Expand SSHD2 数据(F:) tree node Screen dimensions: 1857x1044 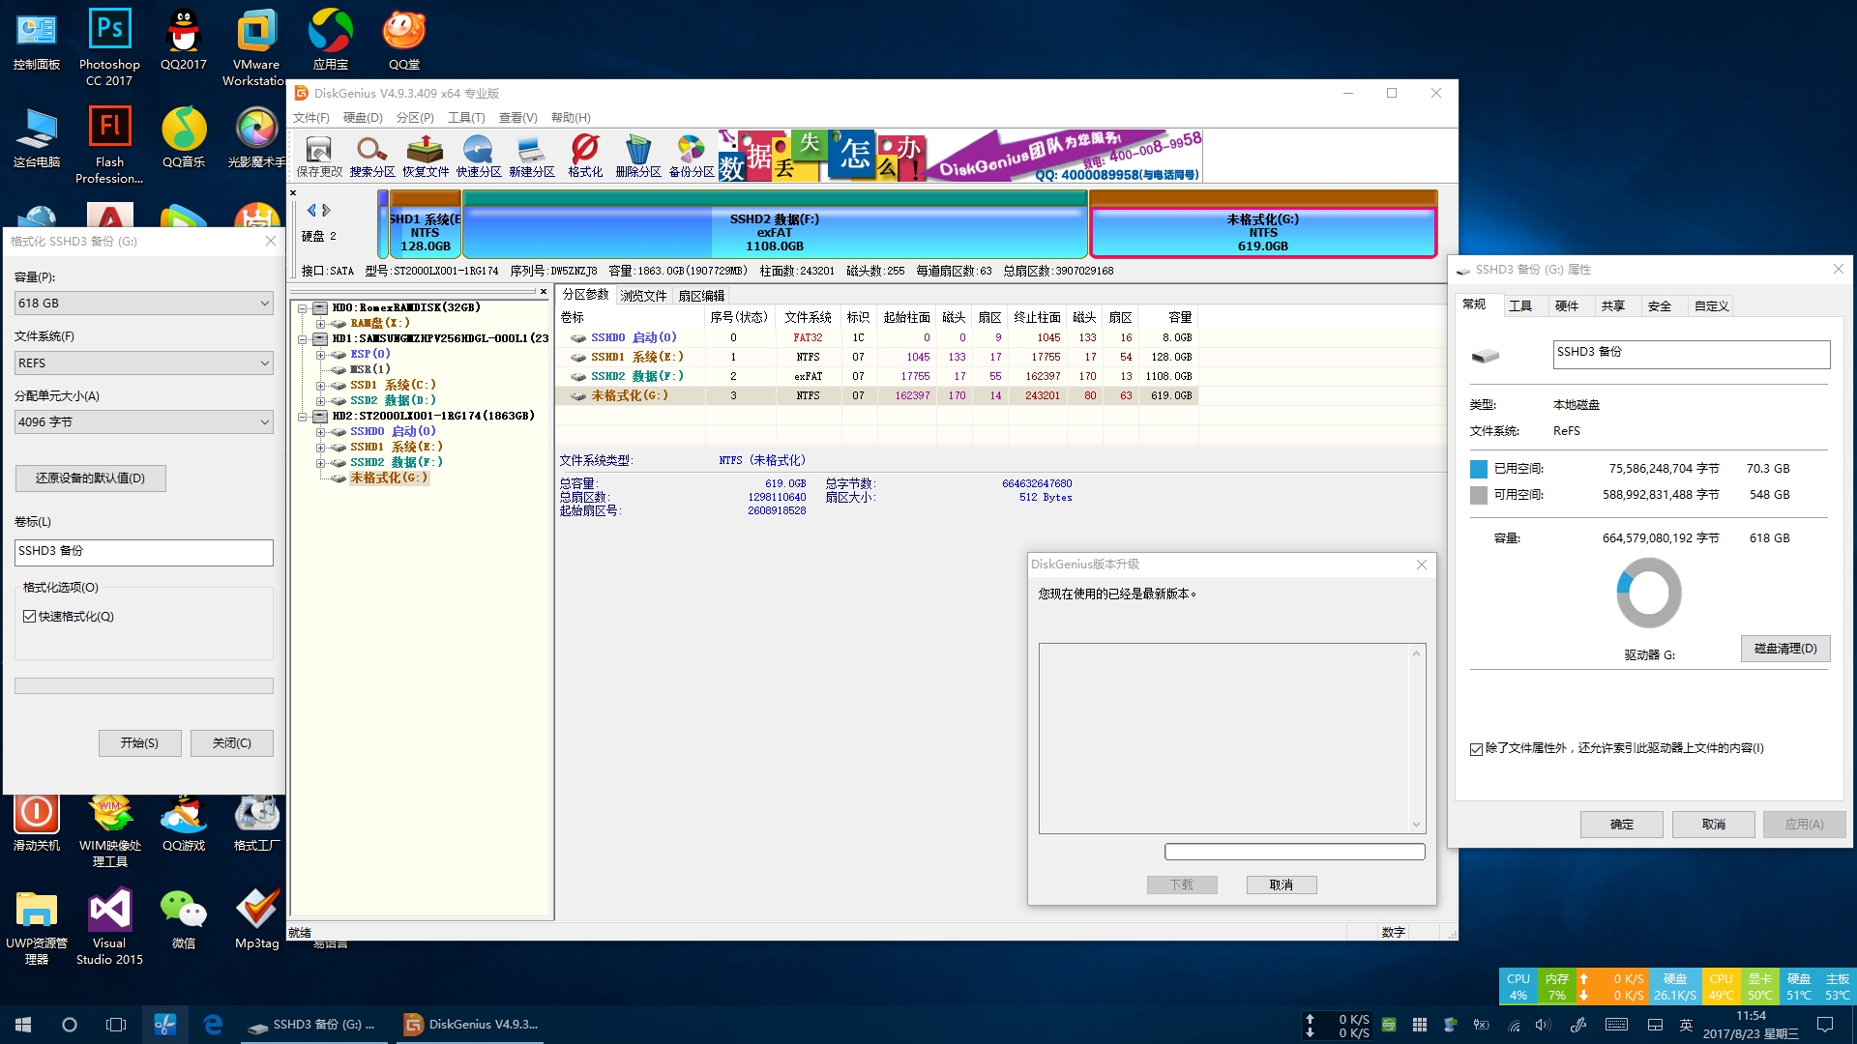(320, 463)
